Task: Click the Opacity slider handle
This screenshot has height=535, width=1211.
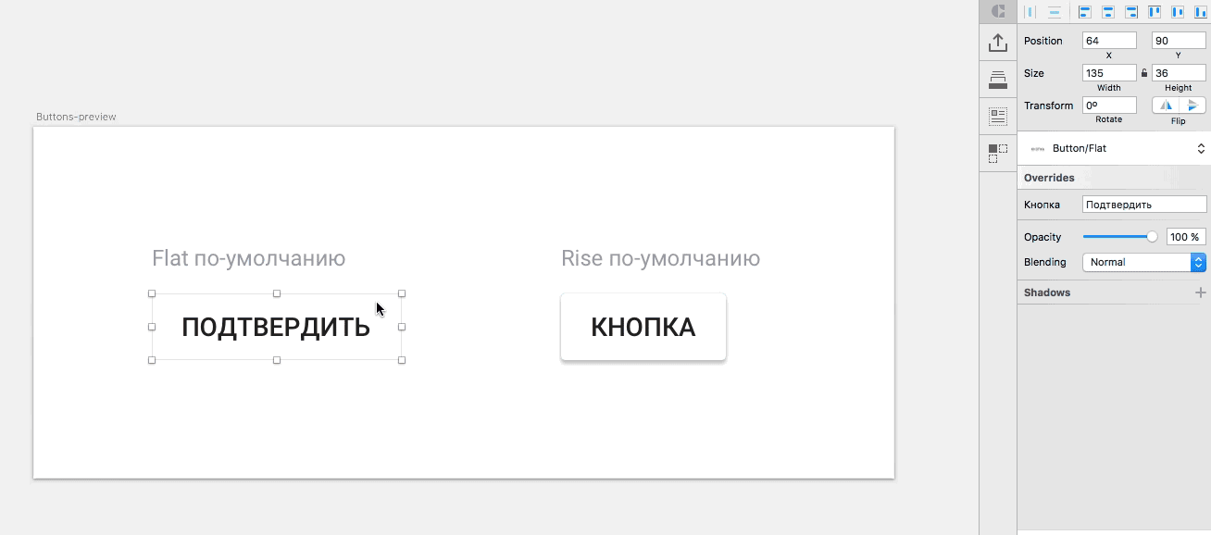Action: 1152,237
